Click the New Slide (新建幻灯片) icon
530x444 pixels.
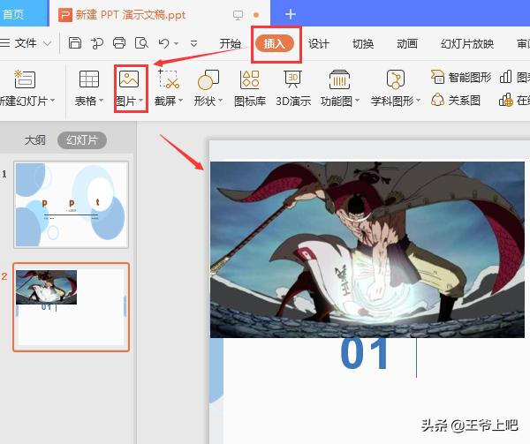(25, 79)
